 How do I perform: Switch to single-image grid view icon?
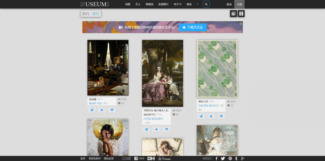(233, 14)
